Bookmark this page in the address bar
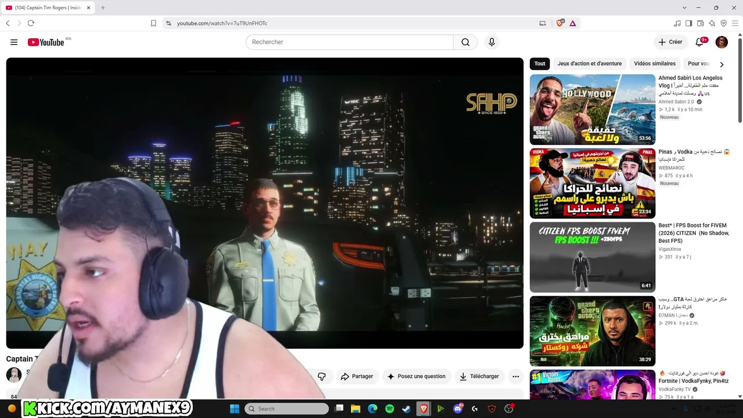This screenshot has height=418, width=743. (x=153, y=23)
